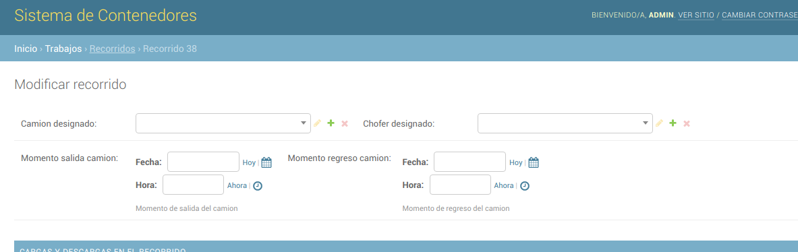This screenshot has height=252, width=798.
Task: Delete selected Camion designado red X icon
Action: pos(345,123)
